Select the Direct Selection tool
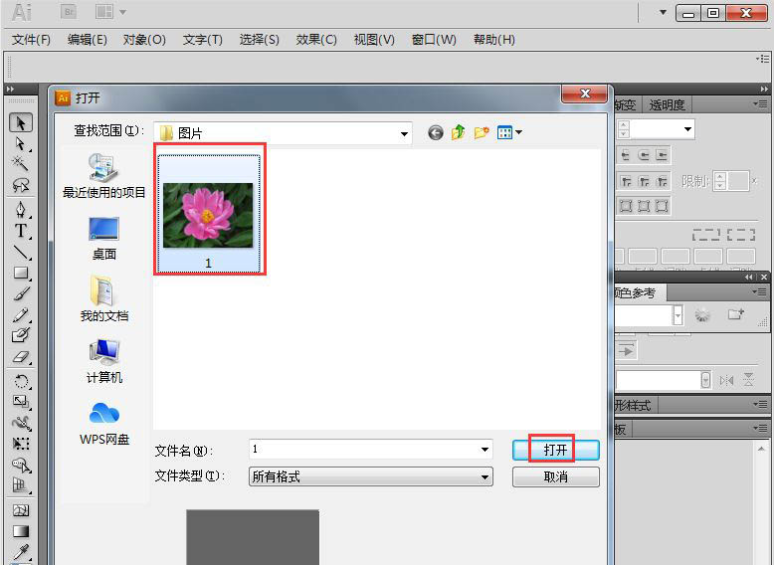 pos(21,143)
